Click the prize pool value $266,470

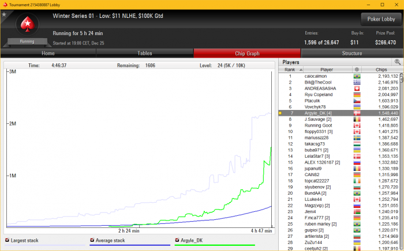coord(386,43)
